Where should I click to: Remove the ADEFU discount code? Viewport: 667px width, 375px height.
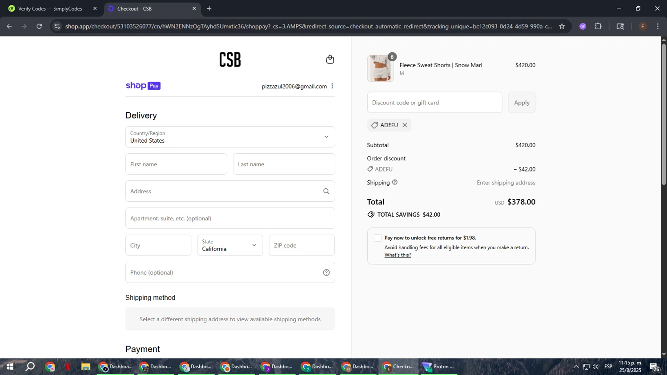pyautogui.click(x=405, y=125)
